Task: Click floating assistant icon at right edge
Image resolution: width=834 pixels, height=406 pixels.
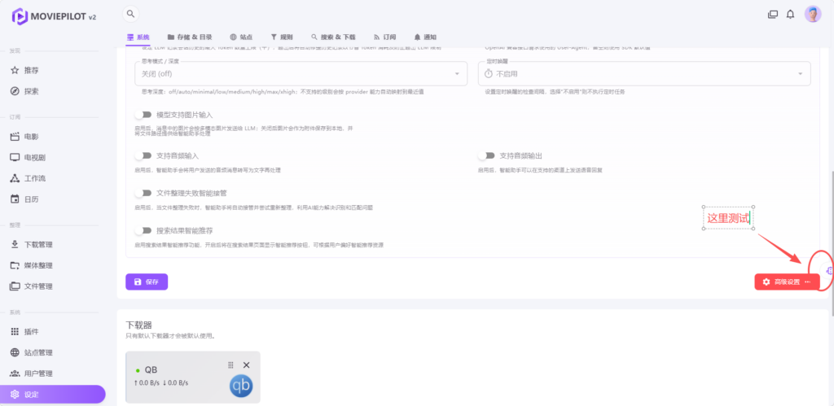Action: click(828, 271)
